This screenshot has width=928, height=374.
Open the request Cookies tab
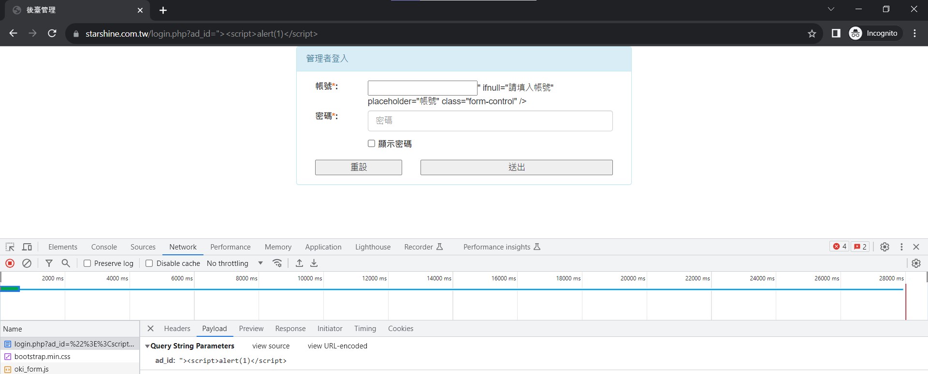click(x=401, y=329)
